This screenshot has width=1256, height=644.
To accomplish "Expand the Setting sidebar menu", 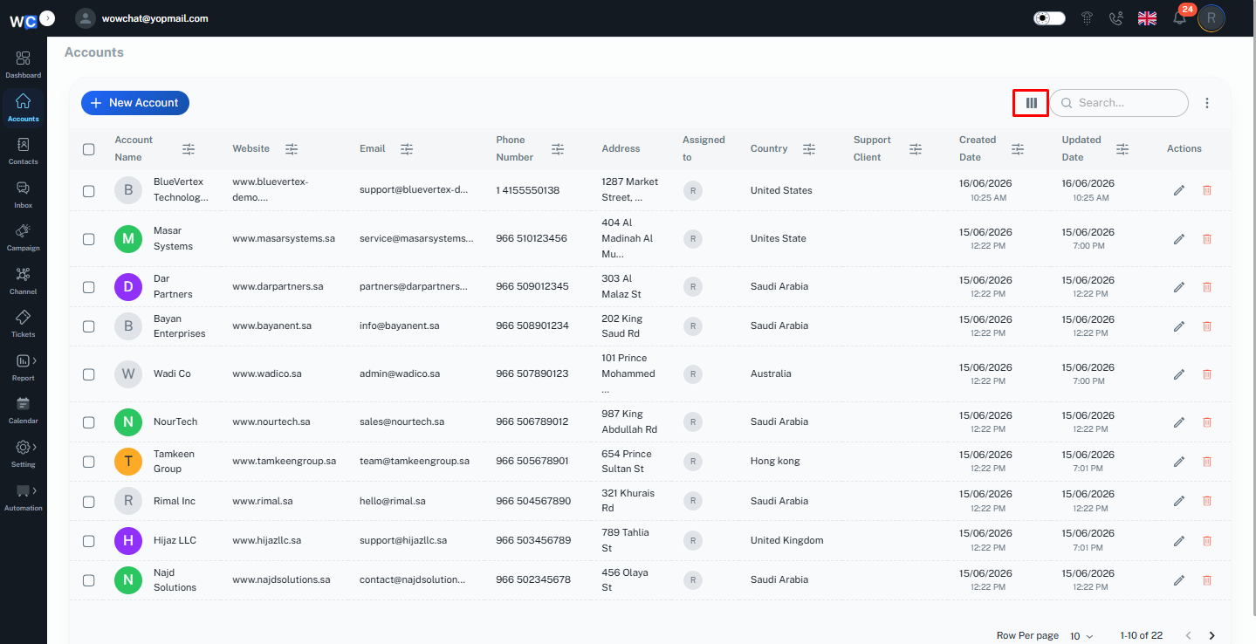I will coord(23,452).
